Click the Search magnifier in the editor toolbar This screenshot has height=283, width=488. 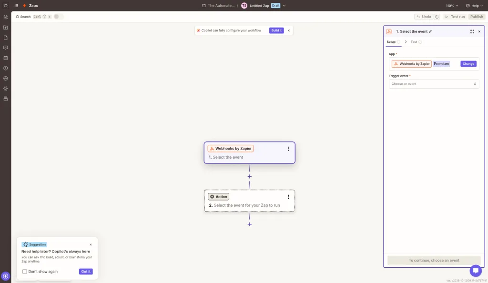(17, 17)
